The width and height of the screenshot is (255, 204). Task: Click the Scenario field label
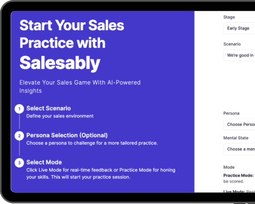(232, 44)
